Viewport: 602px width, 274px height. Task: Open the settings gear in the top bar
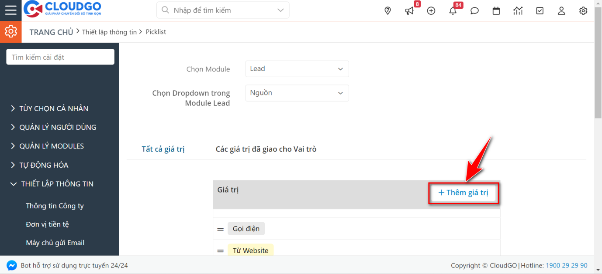pos(583,10)
